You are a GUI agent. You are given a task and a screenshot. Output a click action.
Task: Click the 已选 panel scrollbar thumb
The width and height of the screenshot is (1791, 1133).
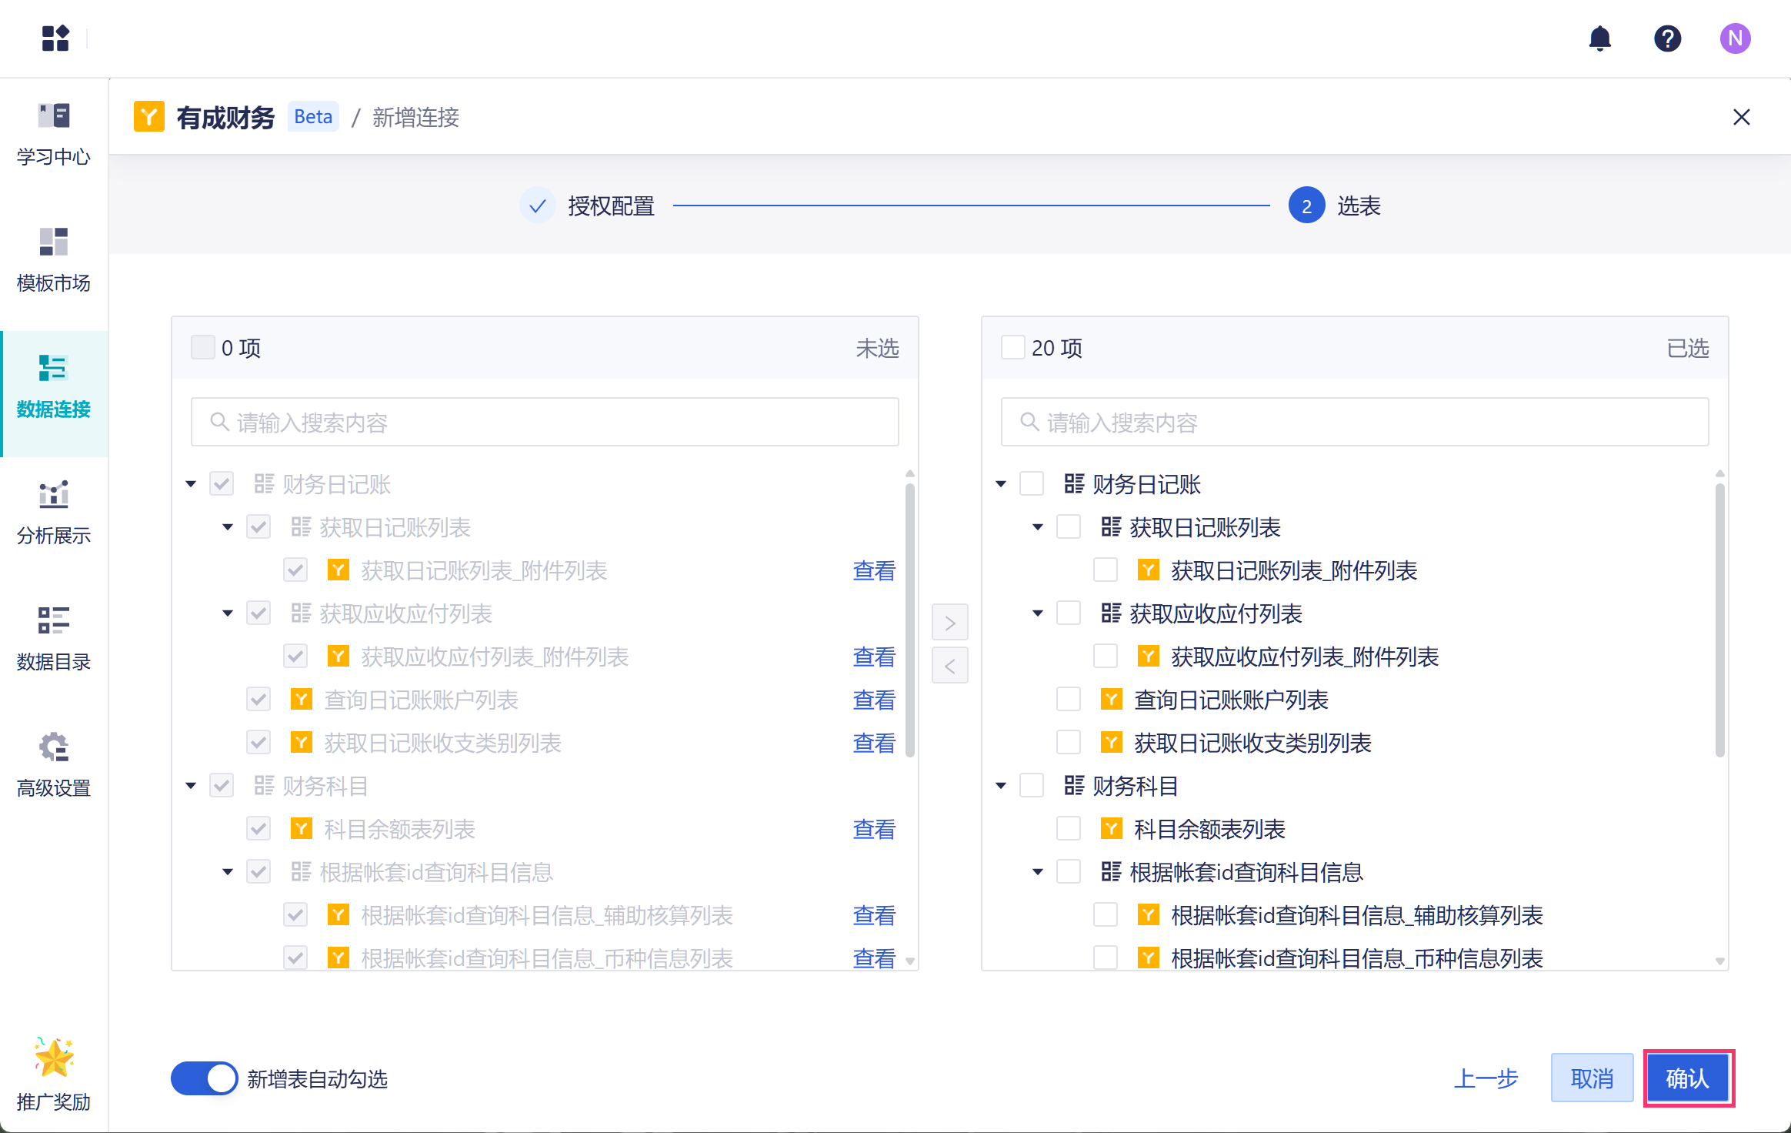point(1720,620)
